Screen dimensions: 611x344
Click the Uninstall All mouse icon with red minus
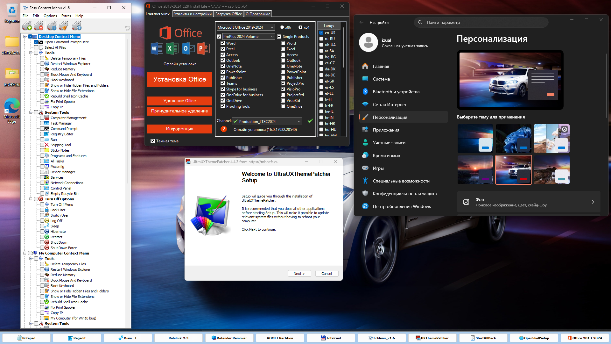(39, 26)
